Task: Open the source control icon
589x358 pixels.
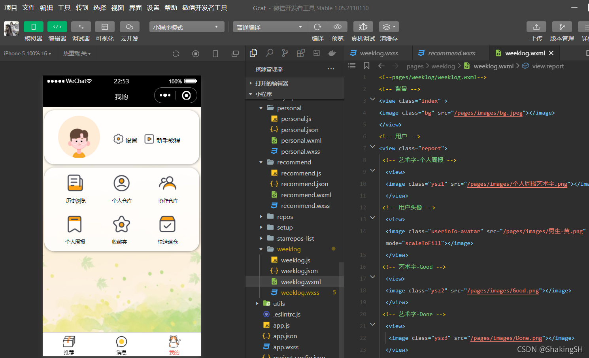Action: pos(285,53)
